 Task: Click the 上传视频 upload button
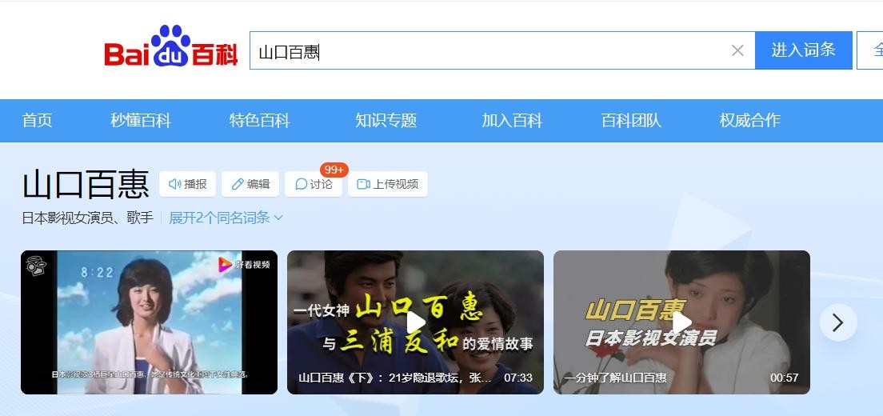tap(388, 184)
